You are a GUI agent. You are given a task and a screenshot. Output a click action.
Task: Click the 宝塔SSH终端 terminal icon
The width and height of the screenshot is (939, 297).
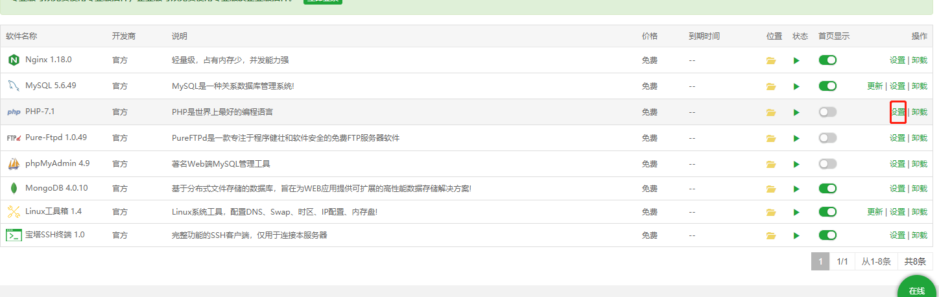14,235
